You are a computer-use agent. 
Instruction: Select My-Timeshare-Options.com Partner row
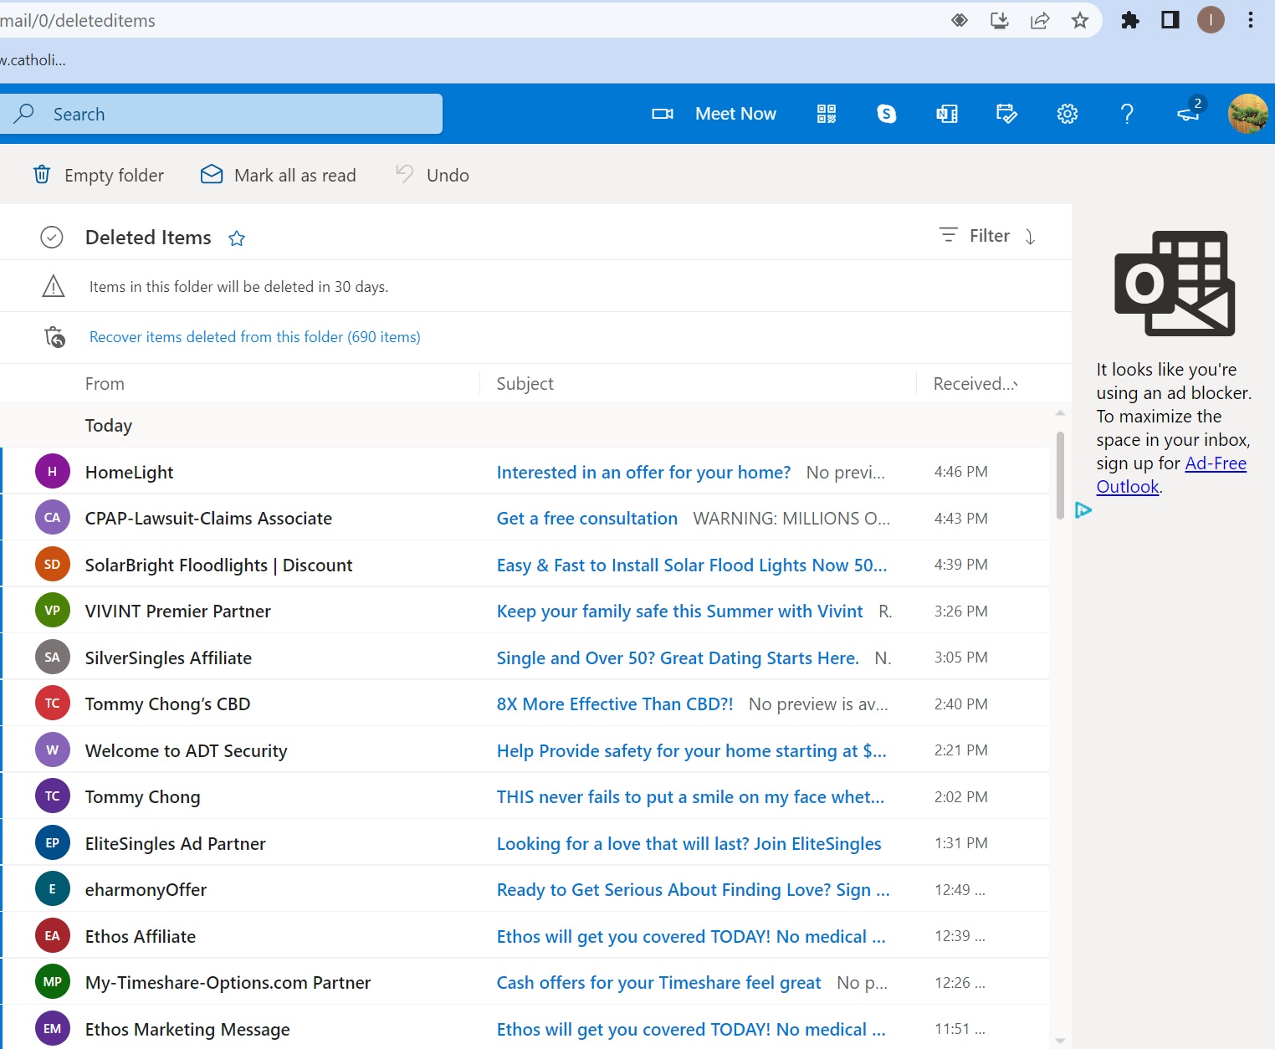tap(525, 983)
